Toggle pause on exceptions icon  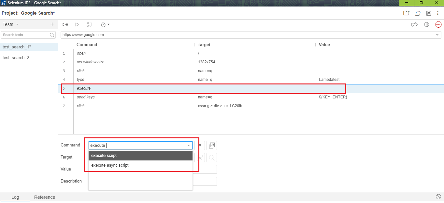[426, 24]
